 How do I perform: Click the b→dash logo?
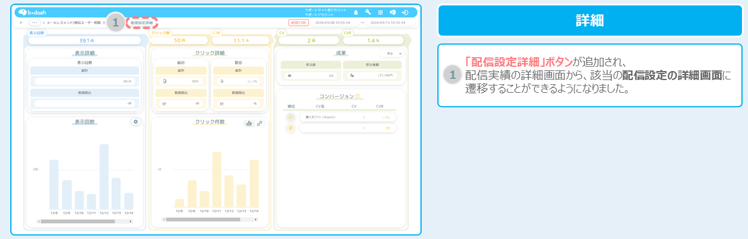coord(31,12)
